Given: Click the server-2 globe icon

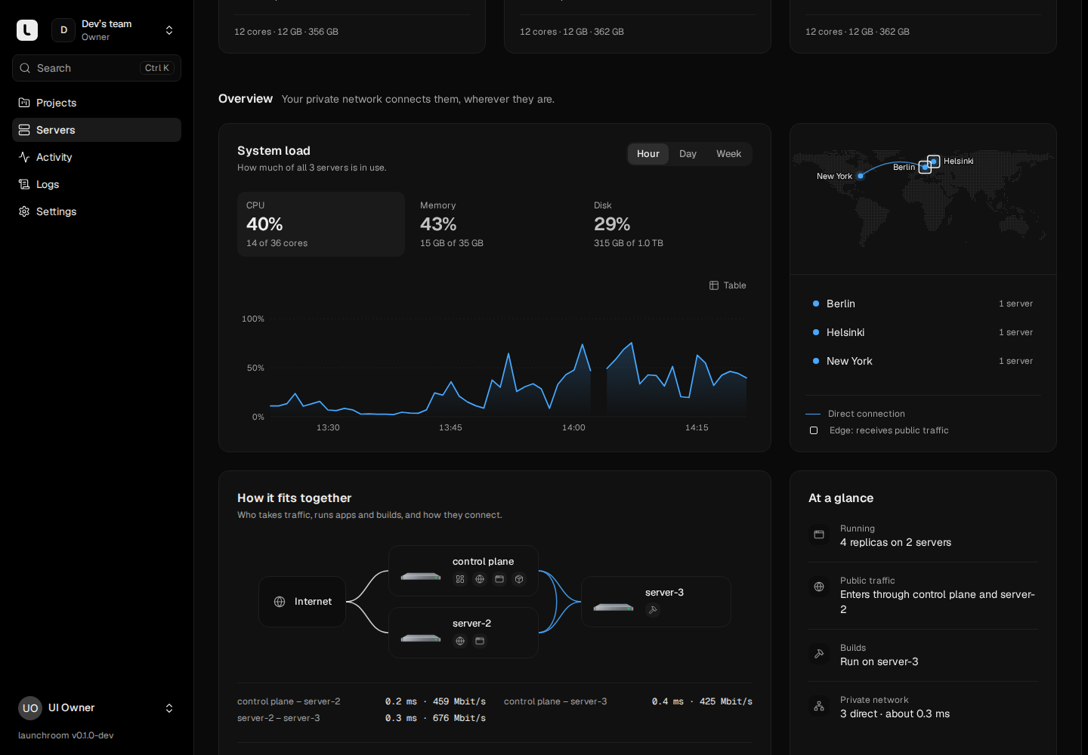Looking at the screenshot, I should pyautogui.click(x=460, y=641).
